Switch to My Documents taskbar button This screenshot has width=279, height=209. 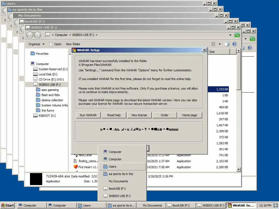[x=151, y=205]
